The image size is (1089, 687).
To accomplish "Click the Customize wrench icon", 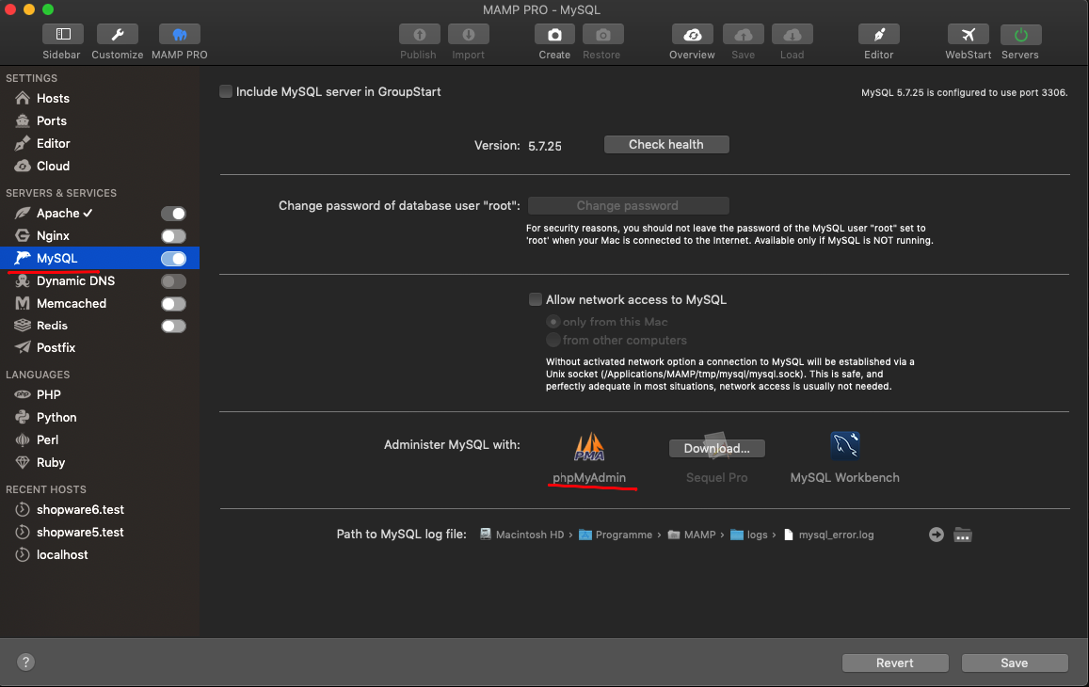I will tap(118, 35).
